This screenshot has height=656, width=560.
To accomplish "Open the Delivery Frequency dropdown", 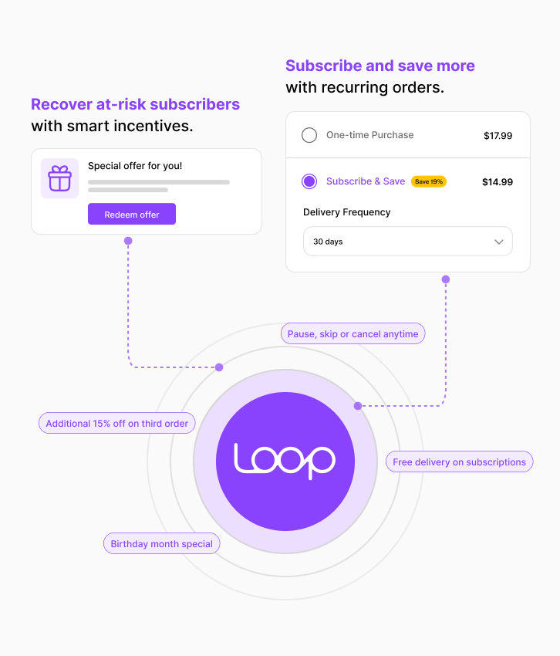I will pyautogui.click(x=408, y=242).
